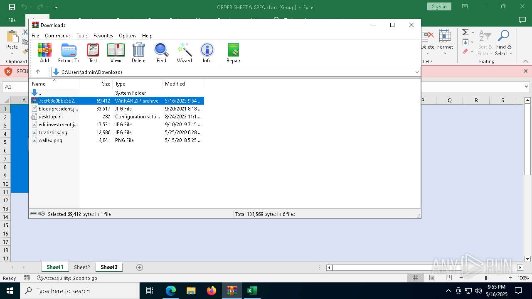Switch to Sheet3 tab
This screenshot has height=299, width=532.
[109, 267]
